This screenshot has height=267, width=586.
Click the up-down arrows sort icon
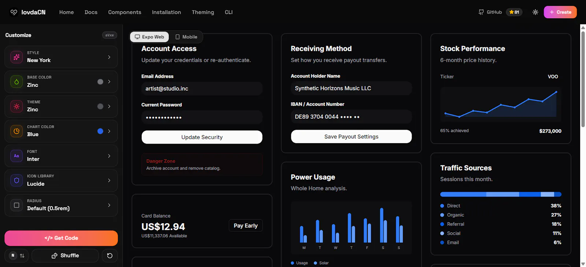click(22, 256)
